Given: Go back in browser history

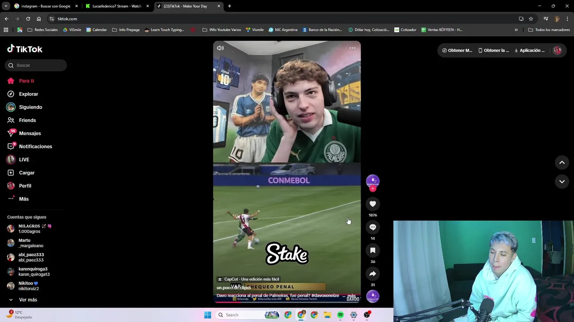Looking at the screenshot, I should [6, 19].
